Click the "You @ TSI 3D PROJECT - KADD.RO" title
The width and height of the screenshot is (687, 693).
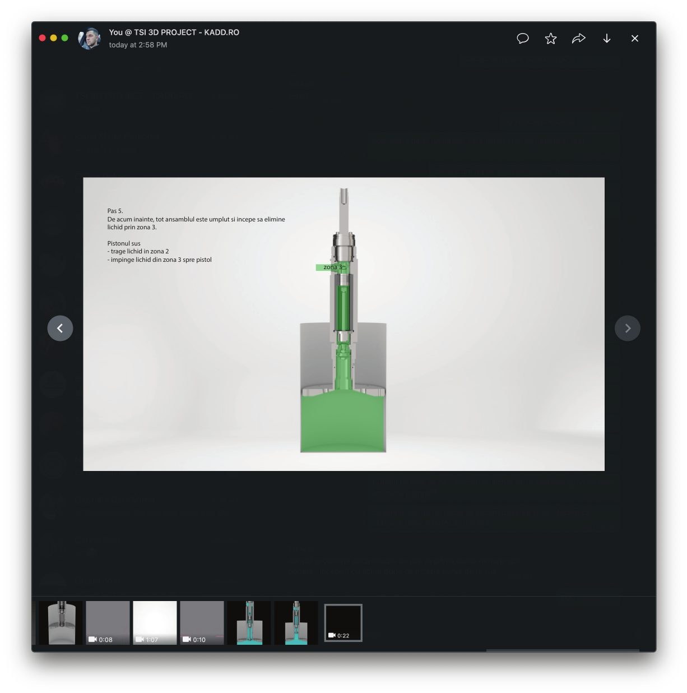point(174,33)
